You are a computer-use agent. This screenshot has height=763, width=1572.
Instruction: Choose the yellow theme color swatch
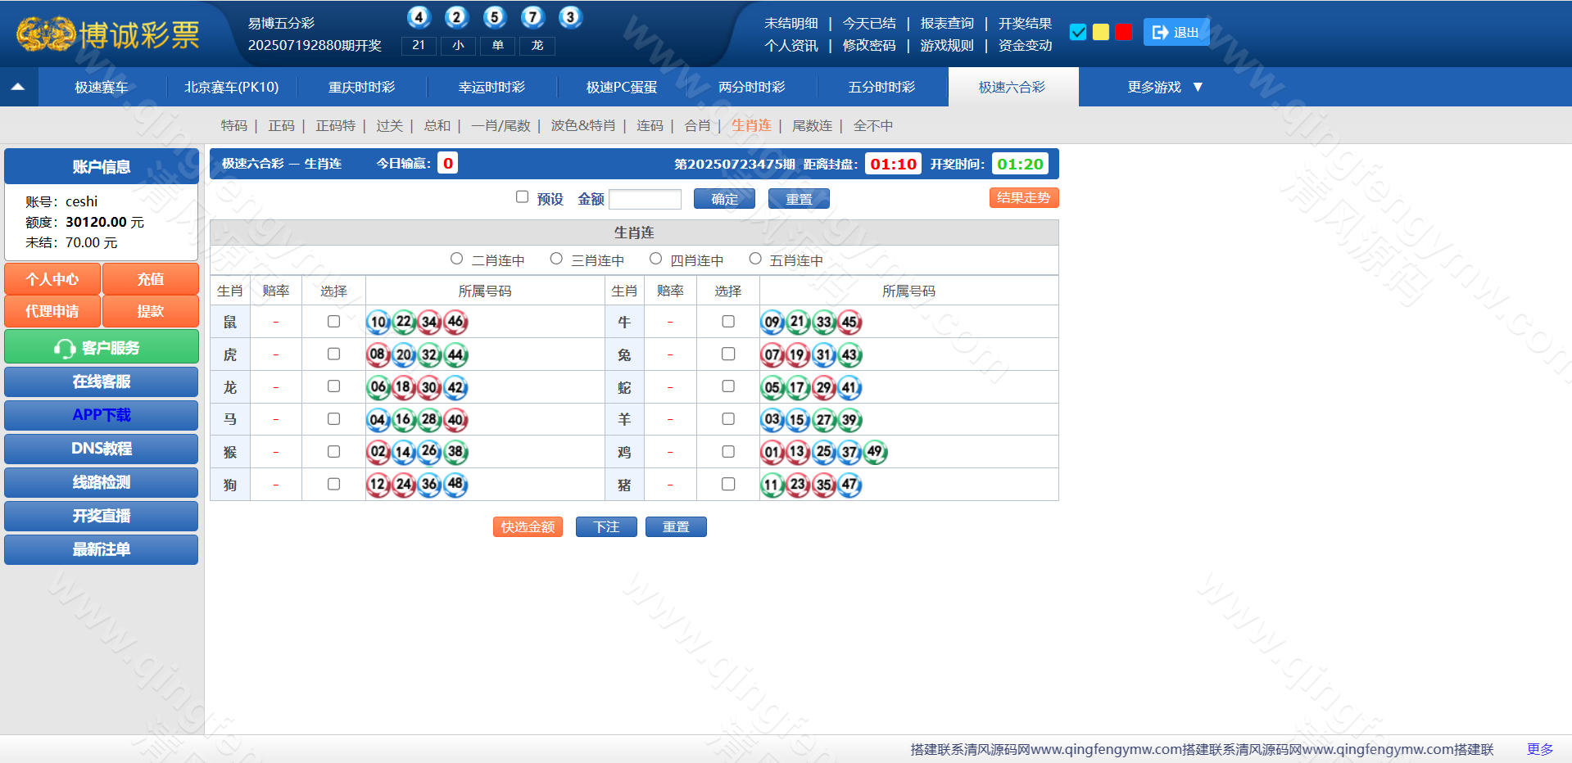pyautogui.click(x=1101, y=32)
